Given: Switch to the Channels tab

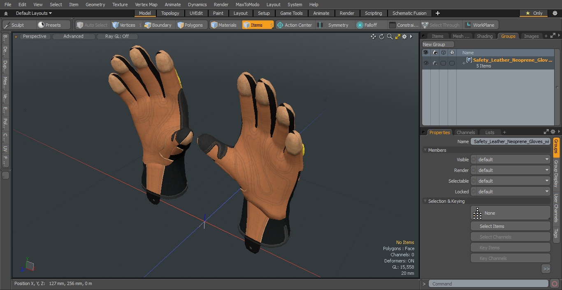Looking at the screenshot, I should pos(466,132).
